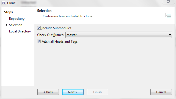Viewport: 176px width, 99px height.
Task: Close the Clone dialog with the X button
Action: tap(169, 2)
